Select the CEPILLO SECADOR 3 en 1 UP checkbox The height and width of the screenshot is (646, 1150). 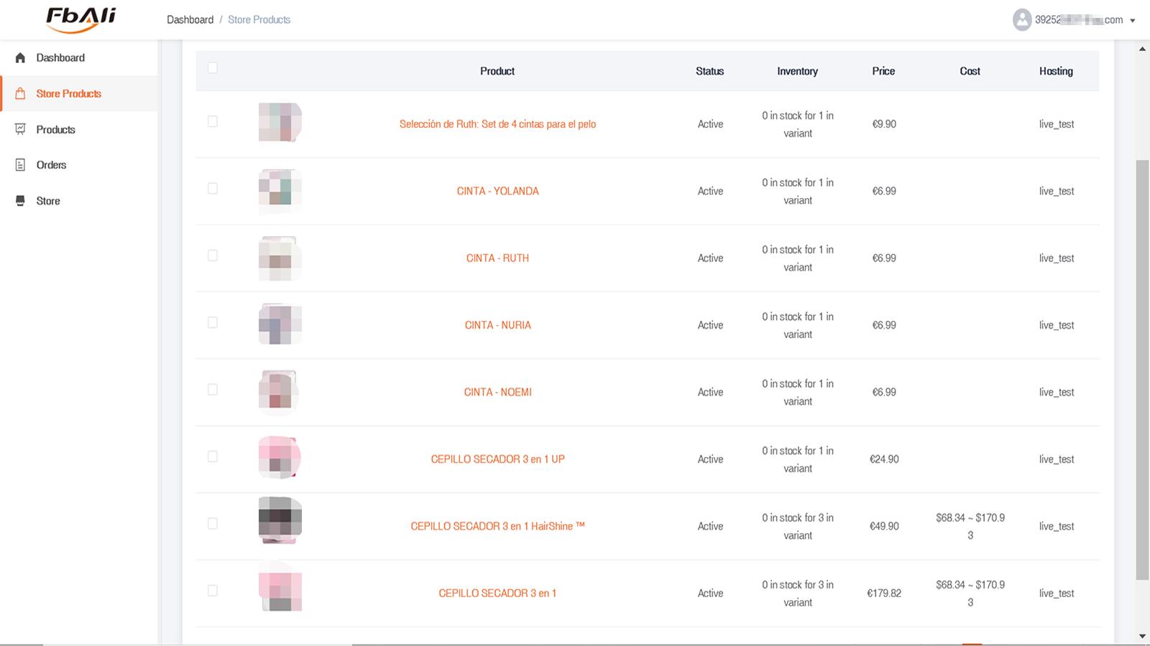(x=213, y=457)
